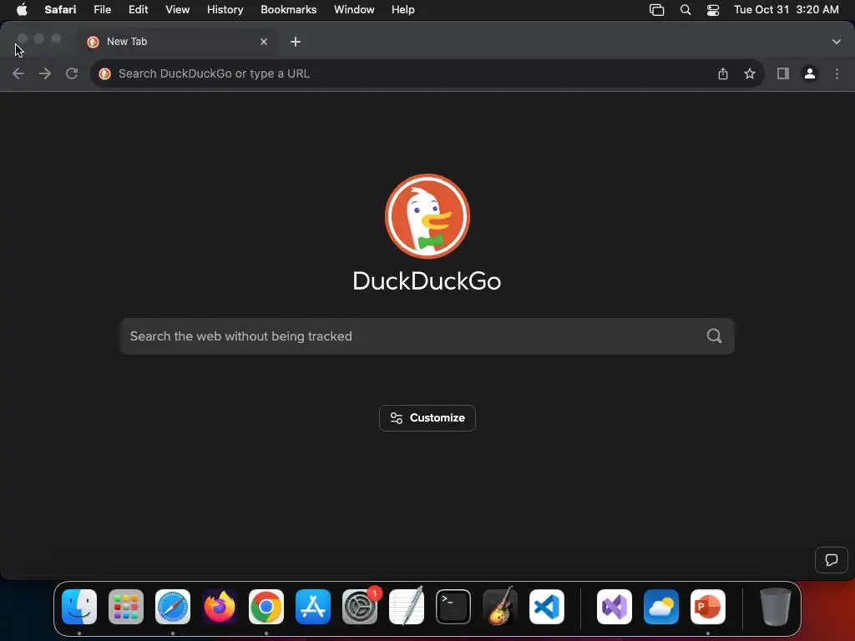Bookmark this tab with the star icon

pos(750,73)
